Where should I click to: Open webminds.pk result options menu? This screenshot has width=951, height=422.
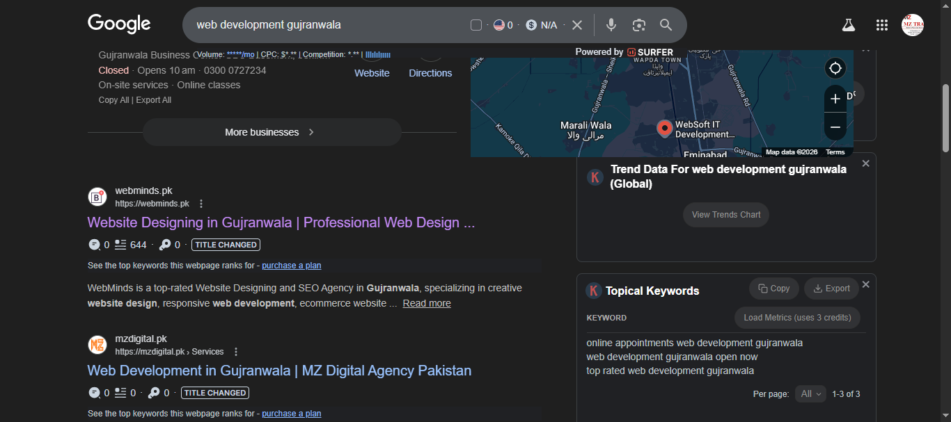(x=201, y=204)
